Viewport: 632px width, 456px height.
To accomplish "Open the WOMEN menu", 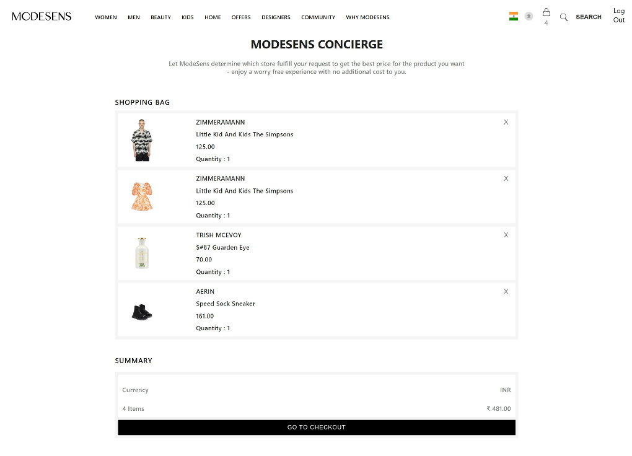I will (x=106, y=17).
